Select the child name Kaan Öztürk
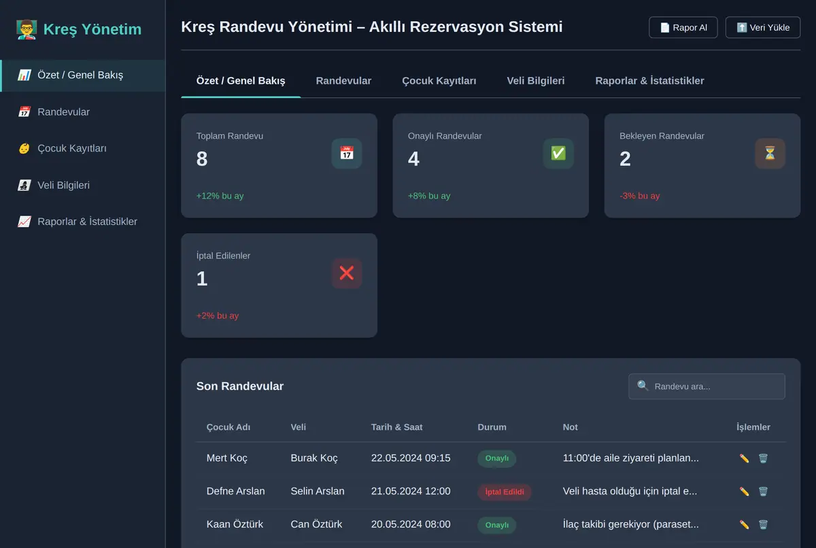Screen dimensions: 816x548 pos(235,524)
